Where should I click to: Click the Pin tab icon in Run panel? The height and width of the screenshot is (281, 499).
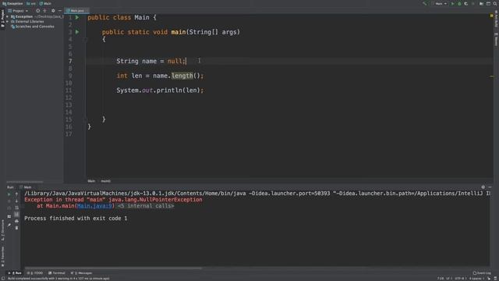pos(9,225)
